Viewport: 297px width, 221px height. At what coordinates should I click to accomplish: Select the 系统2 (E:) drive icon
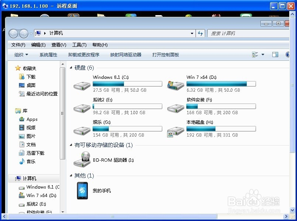82,108
